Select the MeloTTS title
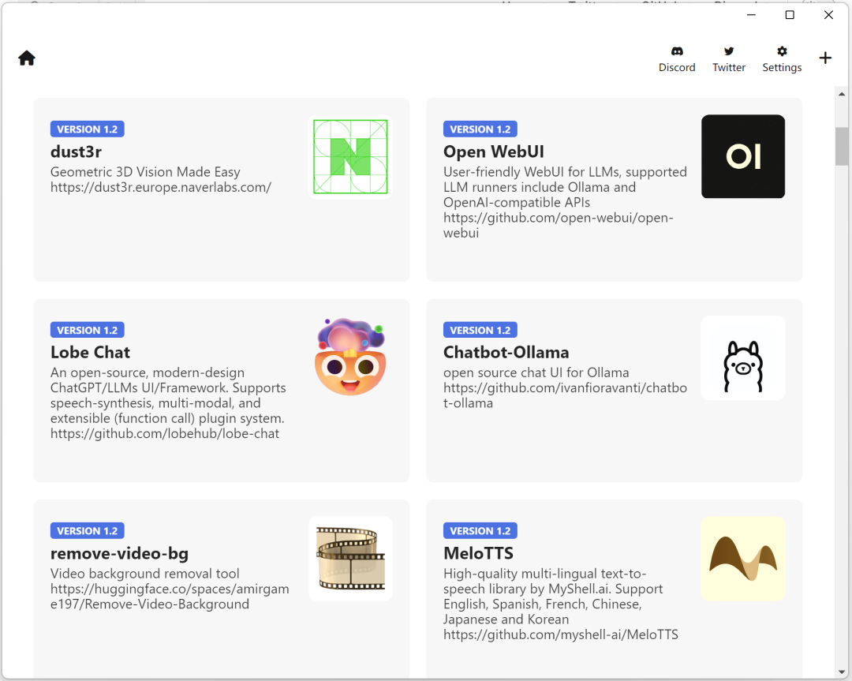The width and height of the screenshot is (852, 681). (x=478, y=553)
